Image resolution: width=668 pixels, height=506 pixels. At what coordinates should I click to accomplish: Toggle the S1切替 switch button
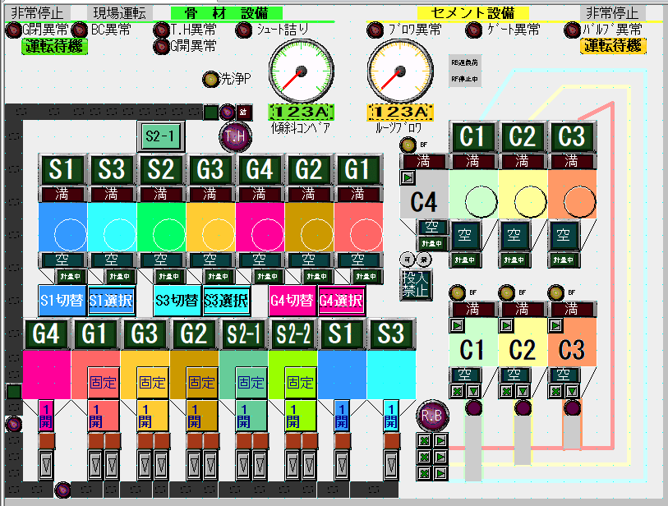pyautogui.click(x=62, y=301)
